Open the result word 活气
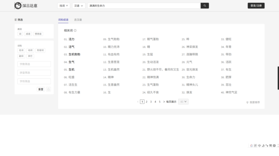 (x=72, y=47)
